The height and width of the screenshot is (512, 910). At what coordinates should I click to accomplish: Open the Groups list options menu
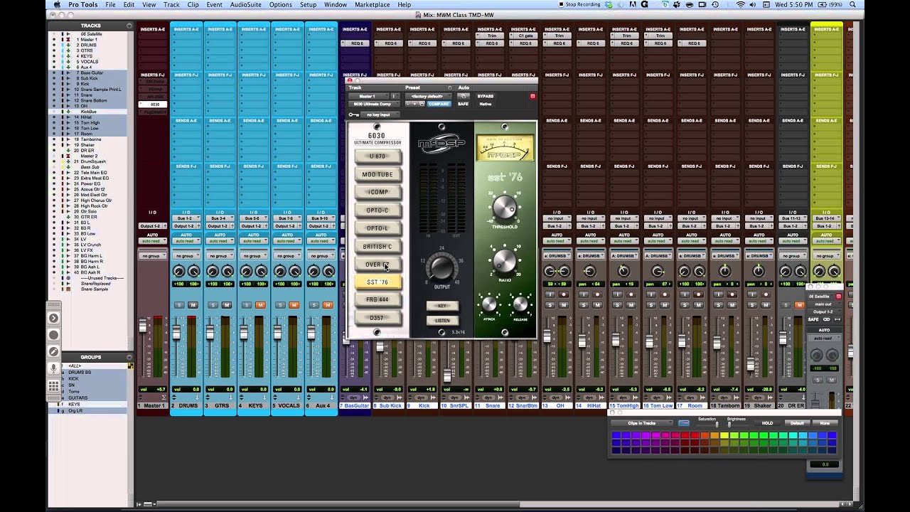point(129,357)
